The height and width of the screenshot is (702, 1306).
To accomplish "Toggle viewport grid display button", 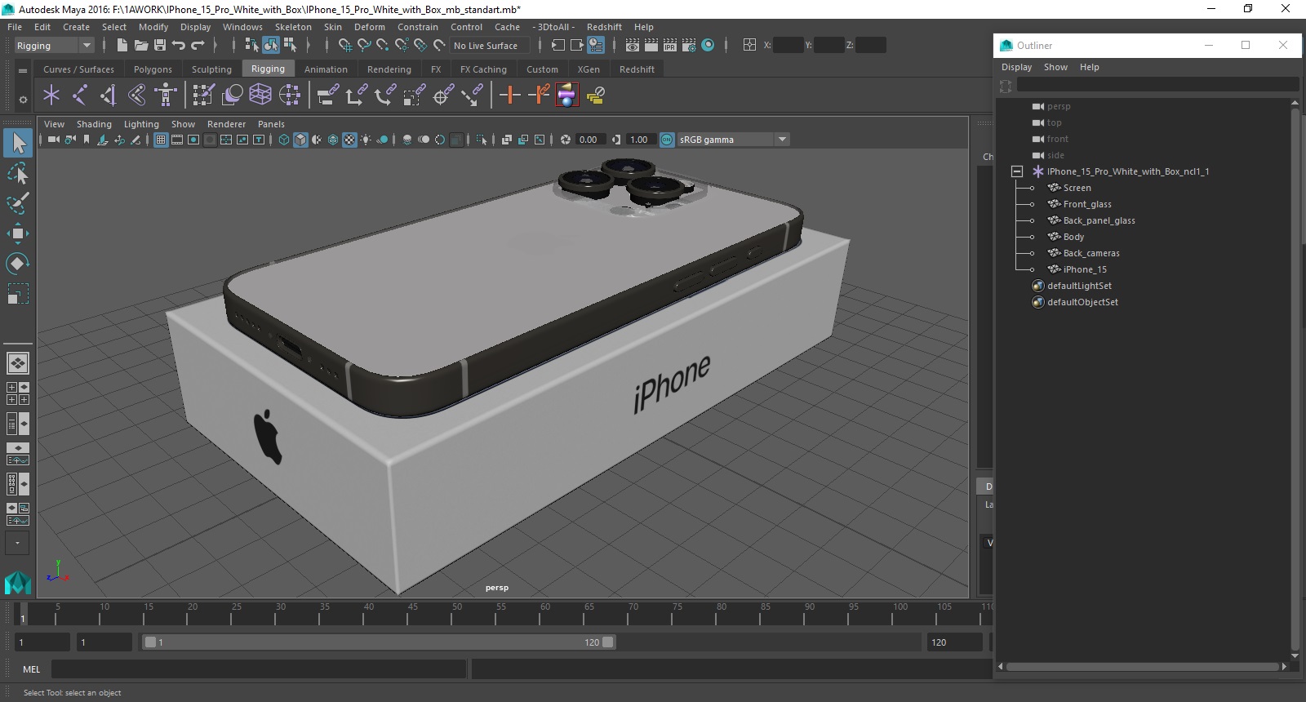I will point(161,140).
